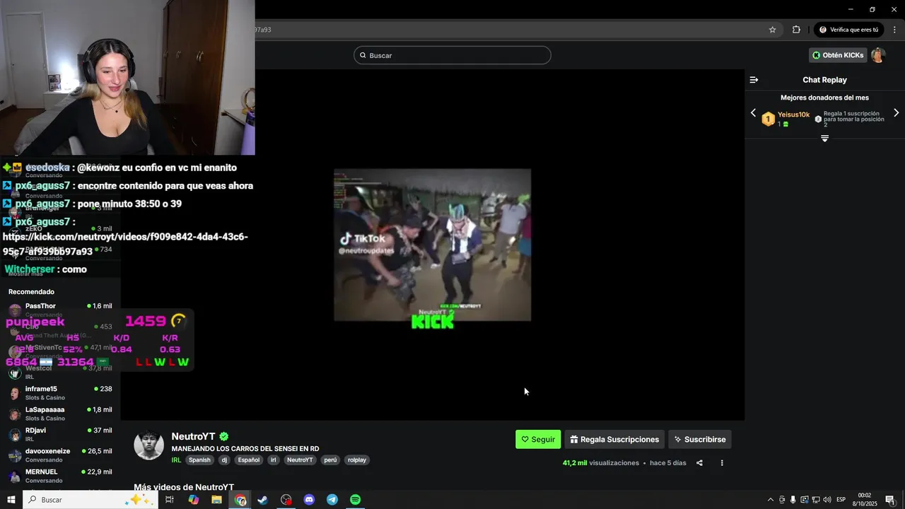This screenshot has width=905, height=509.
Task: Click Verifica que eres tú profile chip
Action: [848, 30]
